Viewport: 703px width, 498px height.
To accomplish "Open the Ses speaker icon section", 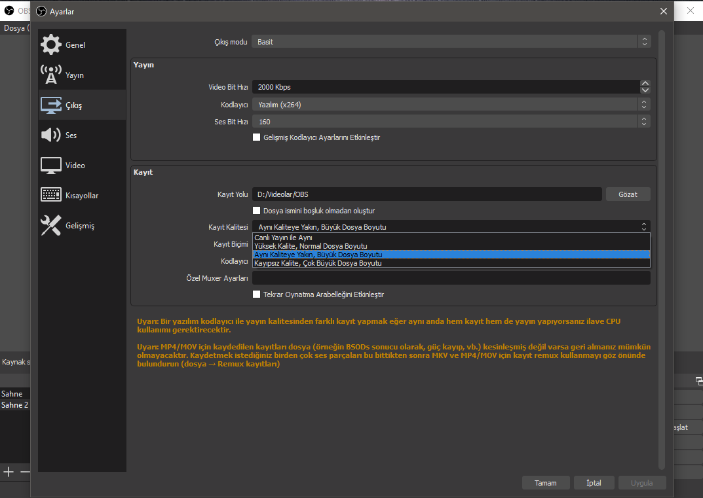I will pos(50,135).
